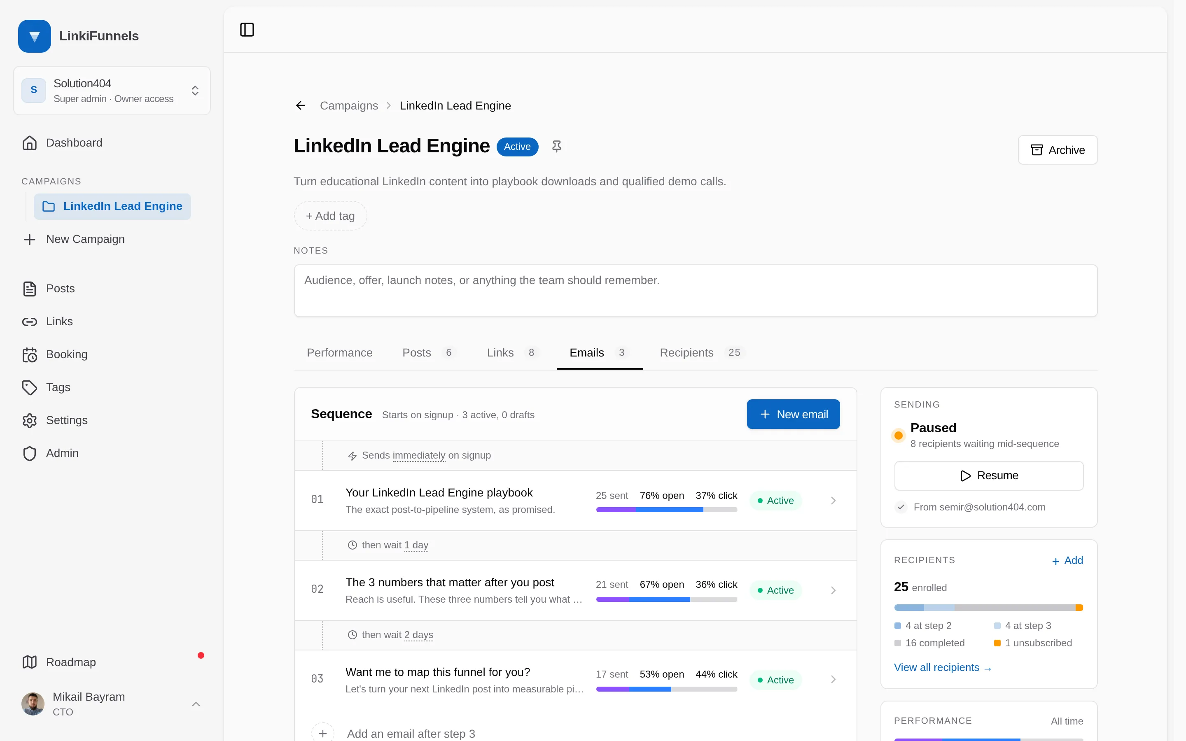This screenshot has width=1186, height=741.
Task: Click Add in the Recipients panel
Action: (x=1067, y=561)
